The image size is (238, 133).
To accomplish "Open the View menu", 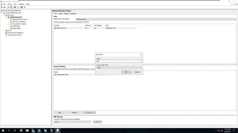I will click(15, 4).
